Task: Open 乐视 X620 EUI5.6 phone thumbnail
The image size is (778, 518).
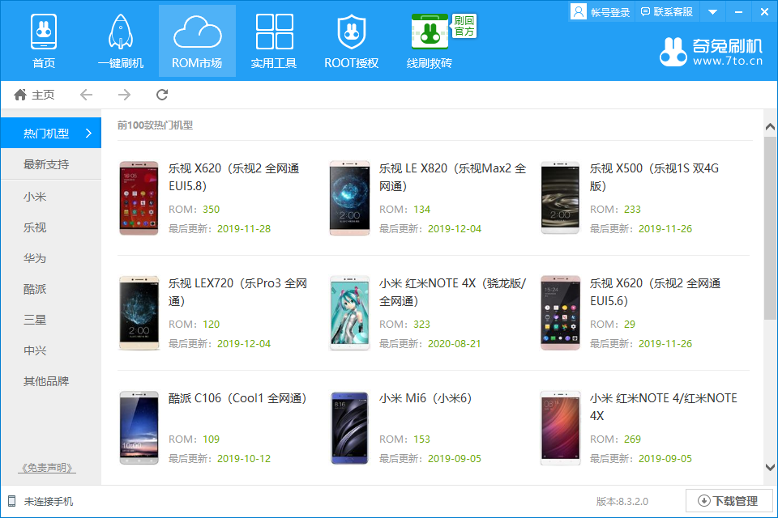Action: tap(560, 312)
